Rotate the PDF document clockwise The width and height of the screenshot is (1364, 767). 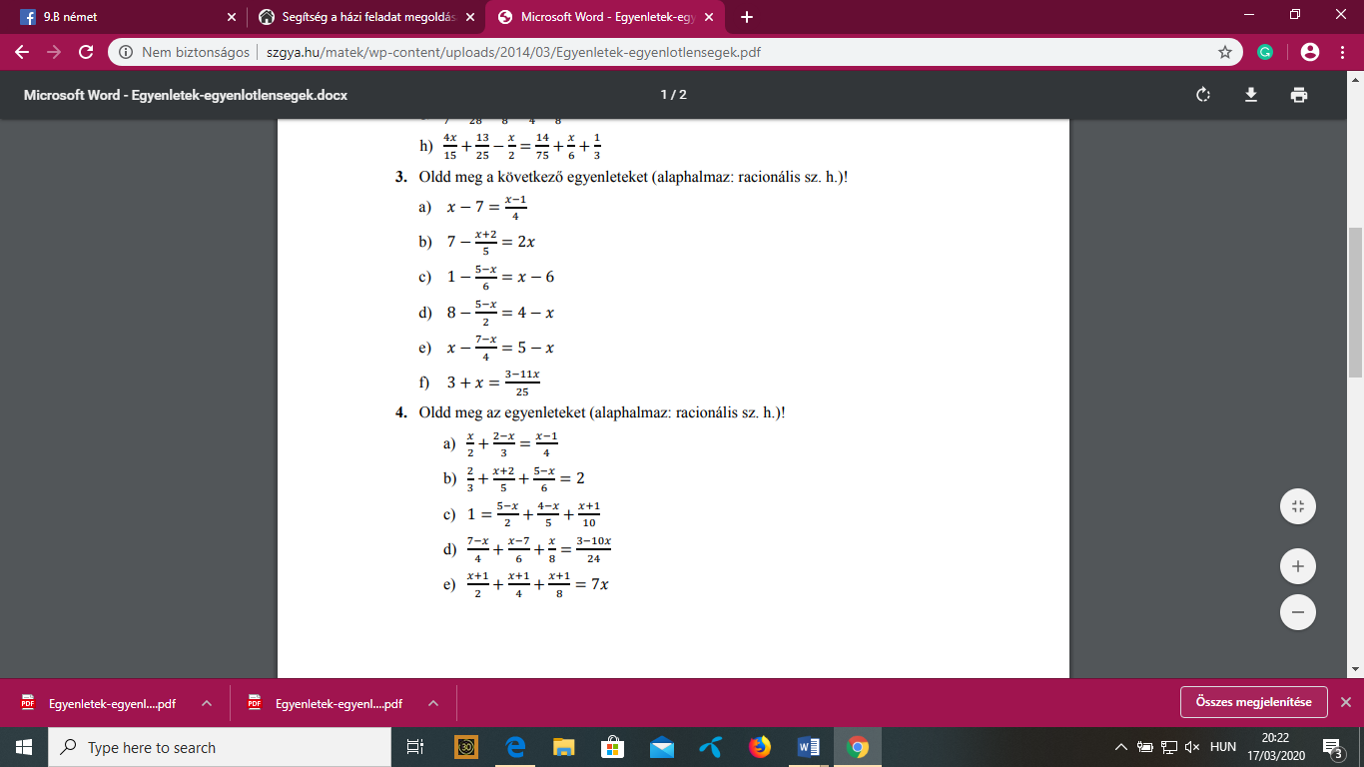click(x=1203, y=95)
